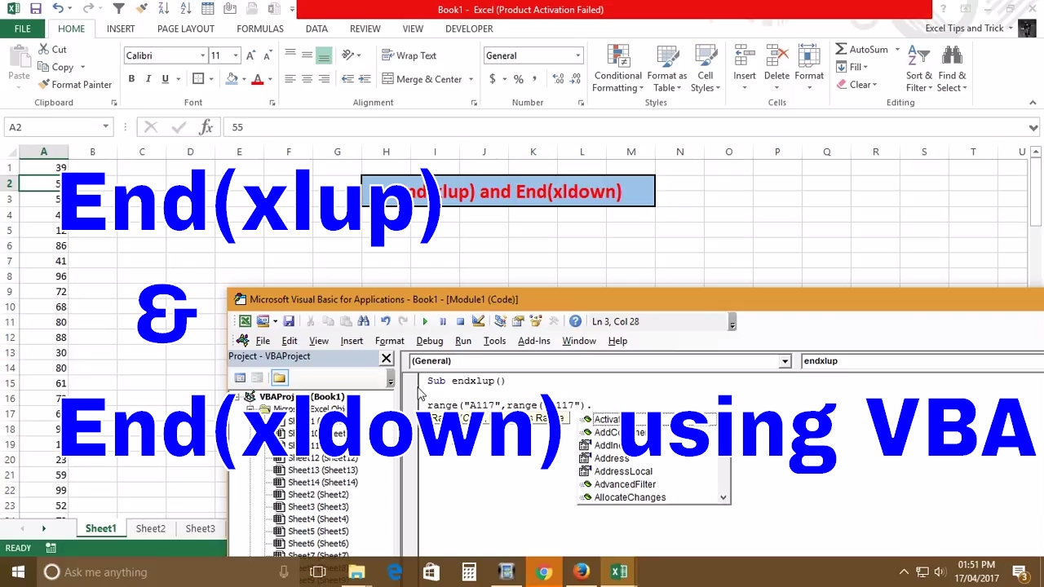Viewport: 1044px width, 587px height.
Task: Click Insert Function fx icon
Action: [206, 127]
